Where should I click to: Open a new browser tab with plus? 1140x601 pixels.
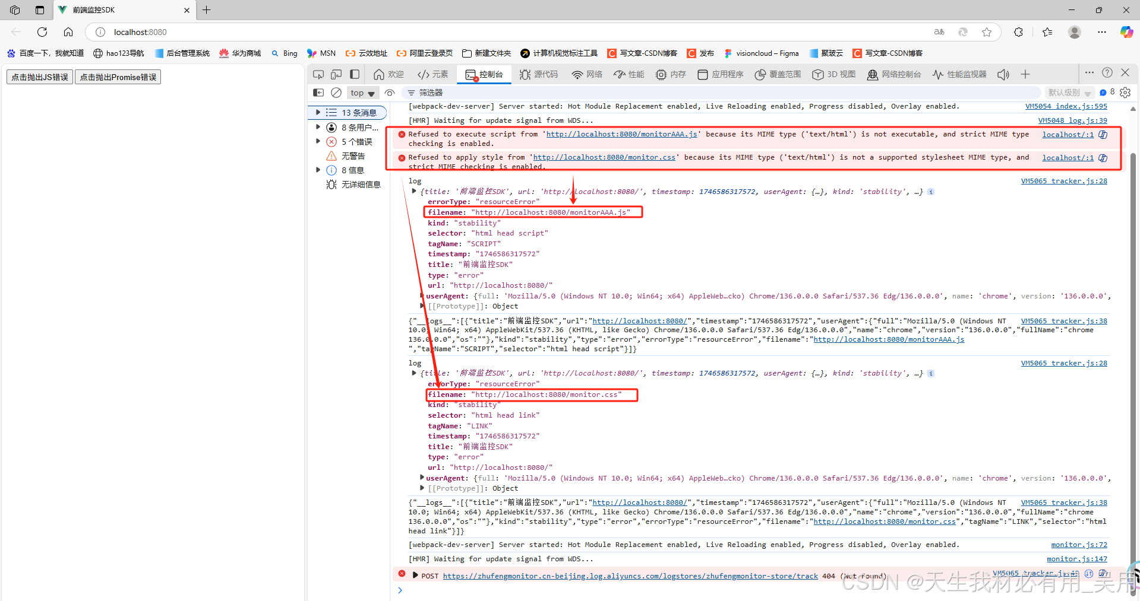point(206,10)
